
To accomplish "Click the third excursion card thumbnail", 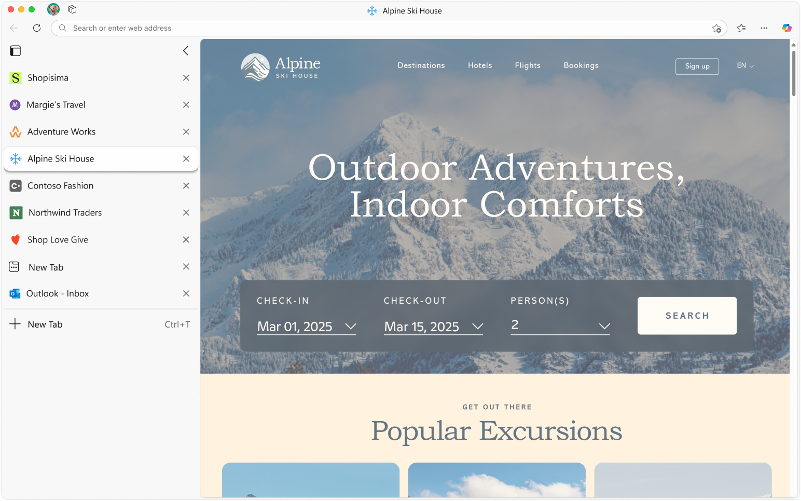I will (x=683, y=480).
